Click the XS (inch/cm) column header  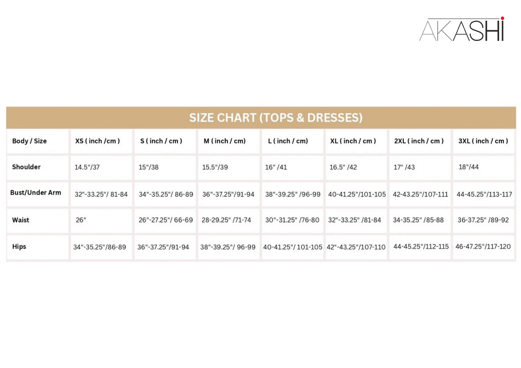98,141
